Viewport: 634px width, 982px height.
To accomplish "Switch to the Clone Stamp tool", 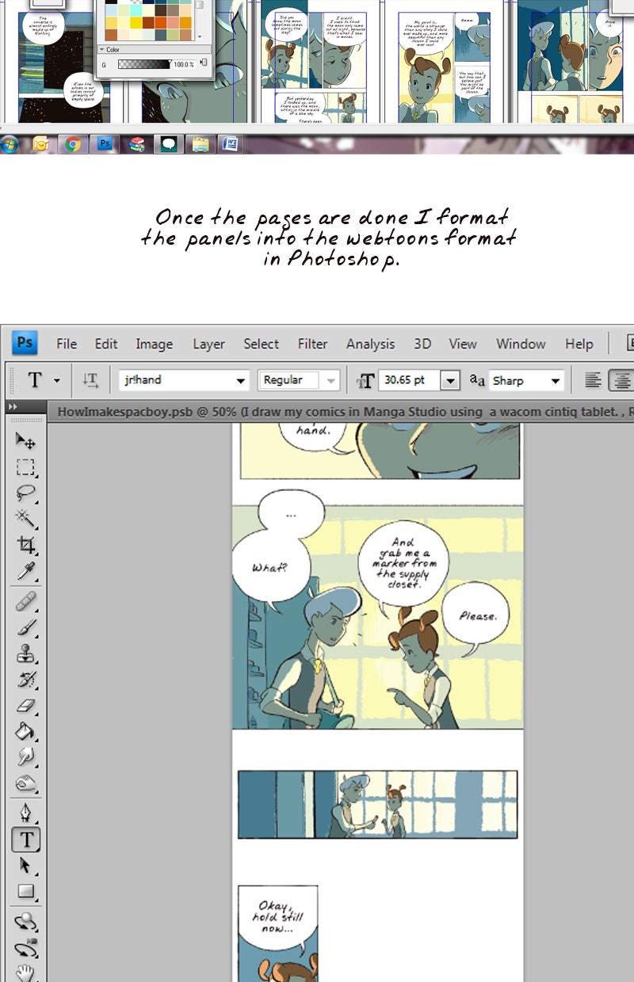I will (x=26, y=654).
